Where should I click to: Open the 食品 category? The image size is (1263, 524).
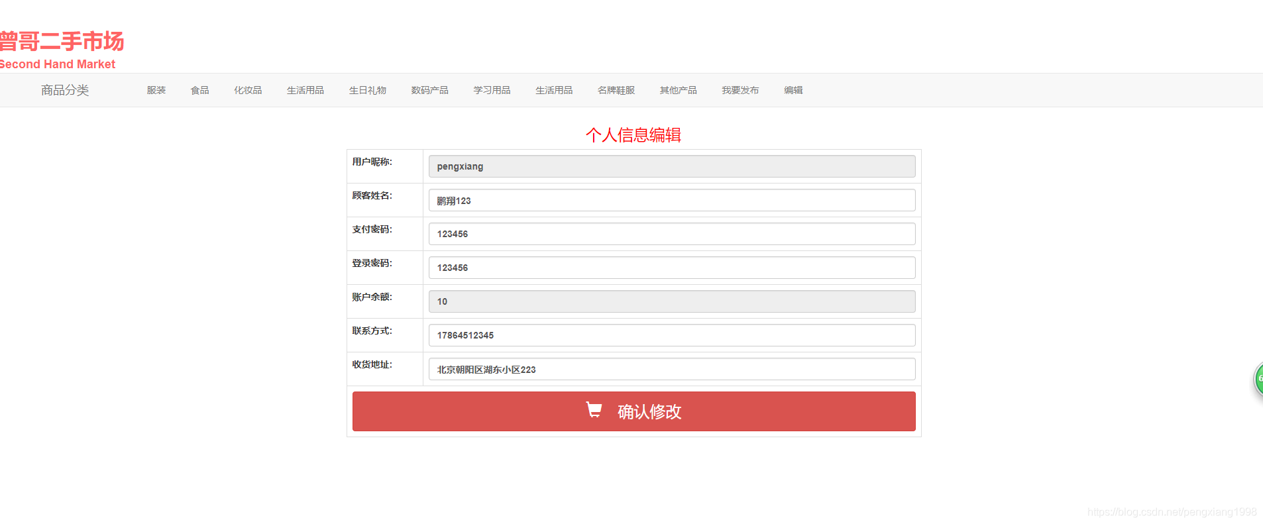coord(200,90)
